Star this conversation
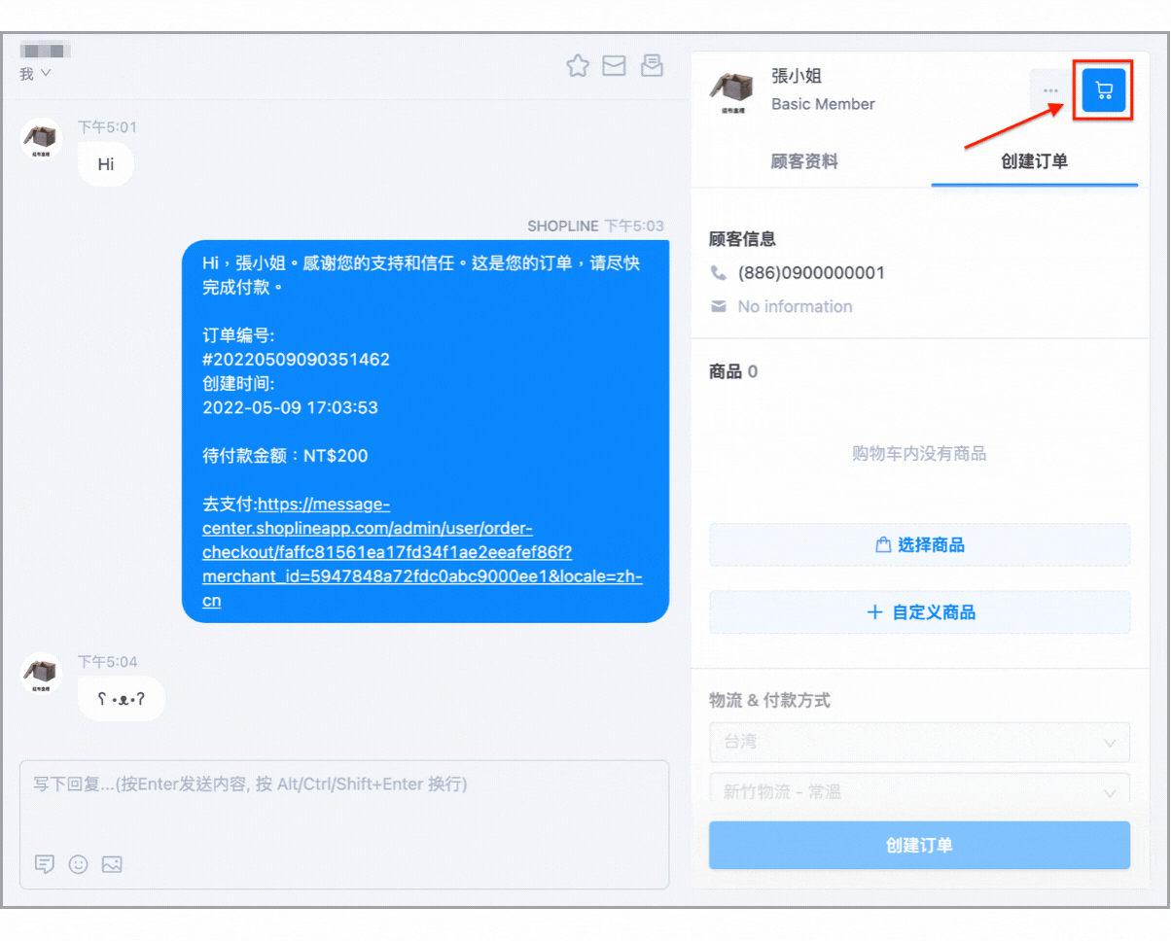Screen dimensions: 1171x941 pos(578,66)
